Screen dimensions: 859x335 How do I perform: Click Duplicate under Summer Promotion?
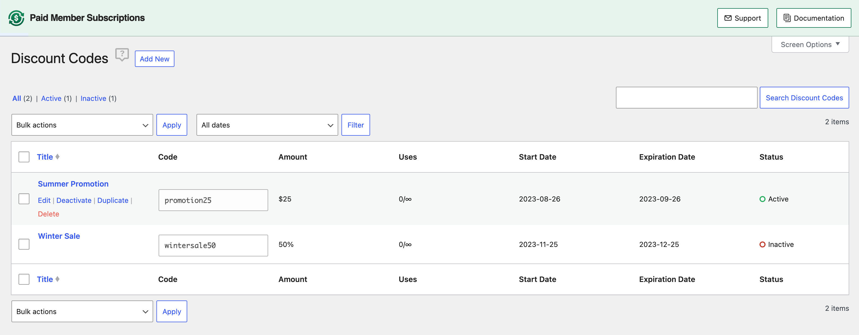click(113, 200)
